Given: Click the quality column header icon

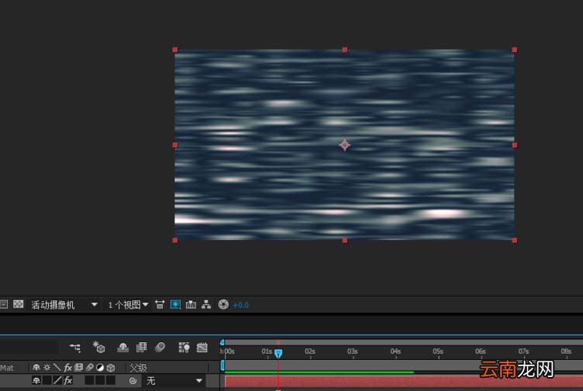Looking at the screenshot, I should (57, 368).
